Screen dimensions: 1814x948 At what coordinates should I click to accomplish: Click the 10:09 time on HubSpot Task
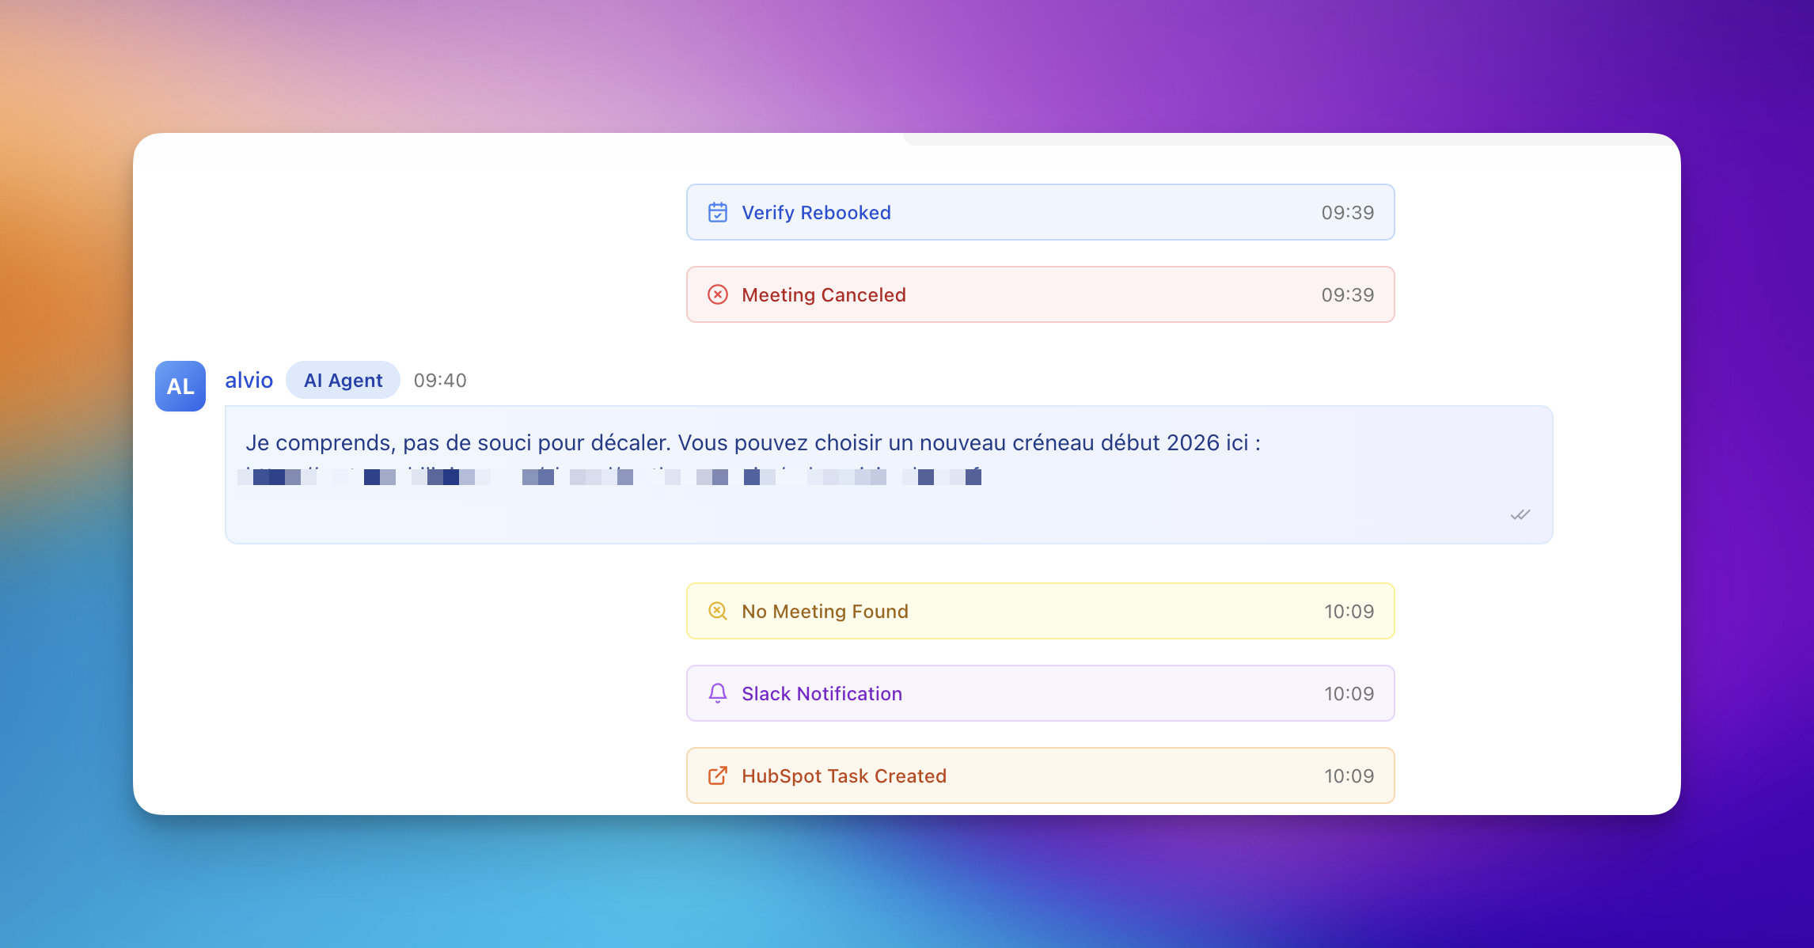tap(1349, 775)
